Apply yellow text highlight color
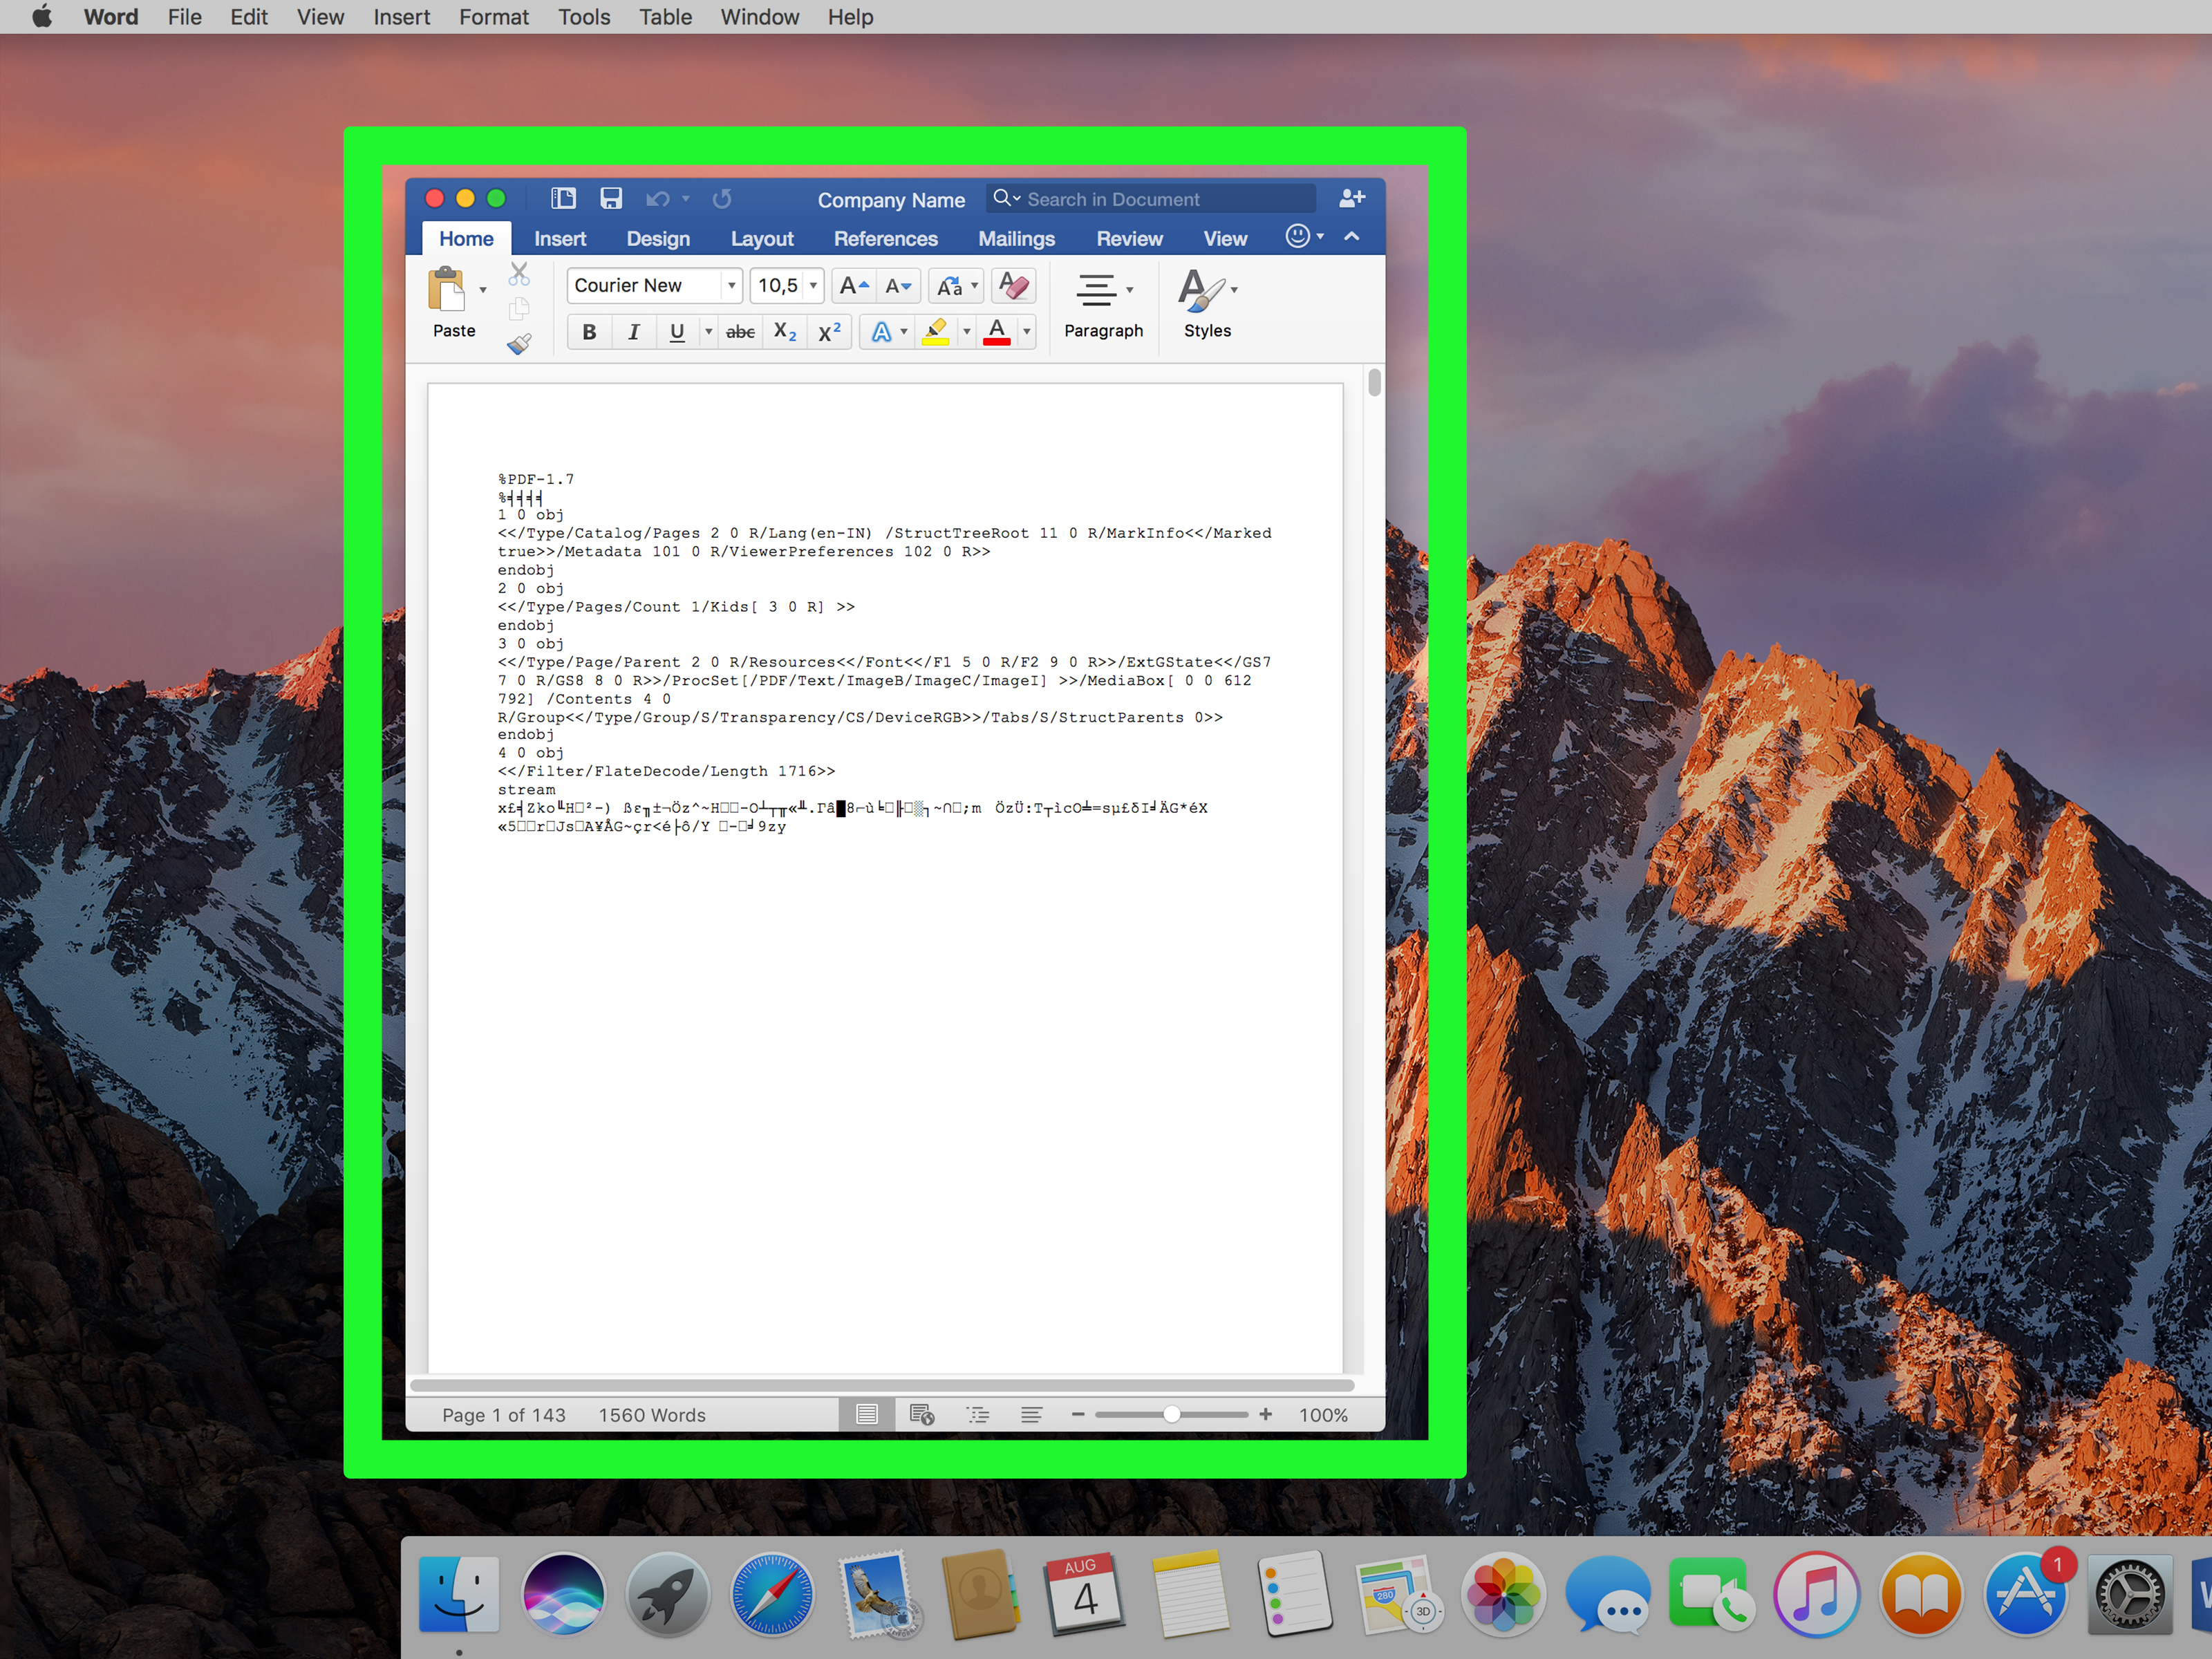The height and width of the screenshot is (1659, 2212). 935,332
